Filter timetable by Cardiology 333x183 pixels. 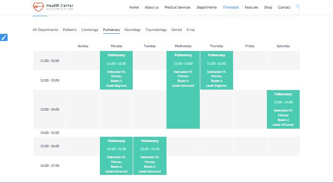pyautogui.click(x=89, y=30)
